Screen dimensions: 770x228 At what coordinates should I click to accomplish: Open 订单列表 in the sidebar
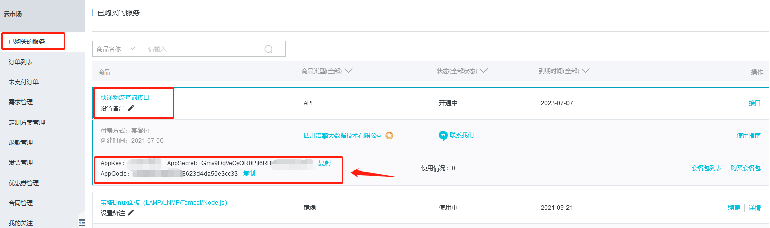[x=21, y=62]
